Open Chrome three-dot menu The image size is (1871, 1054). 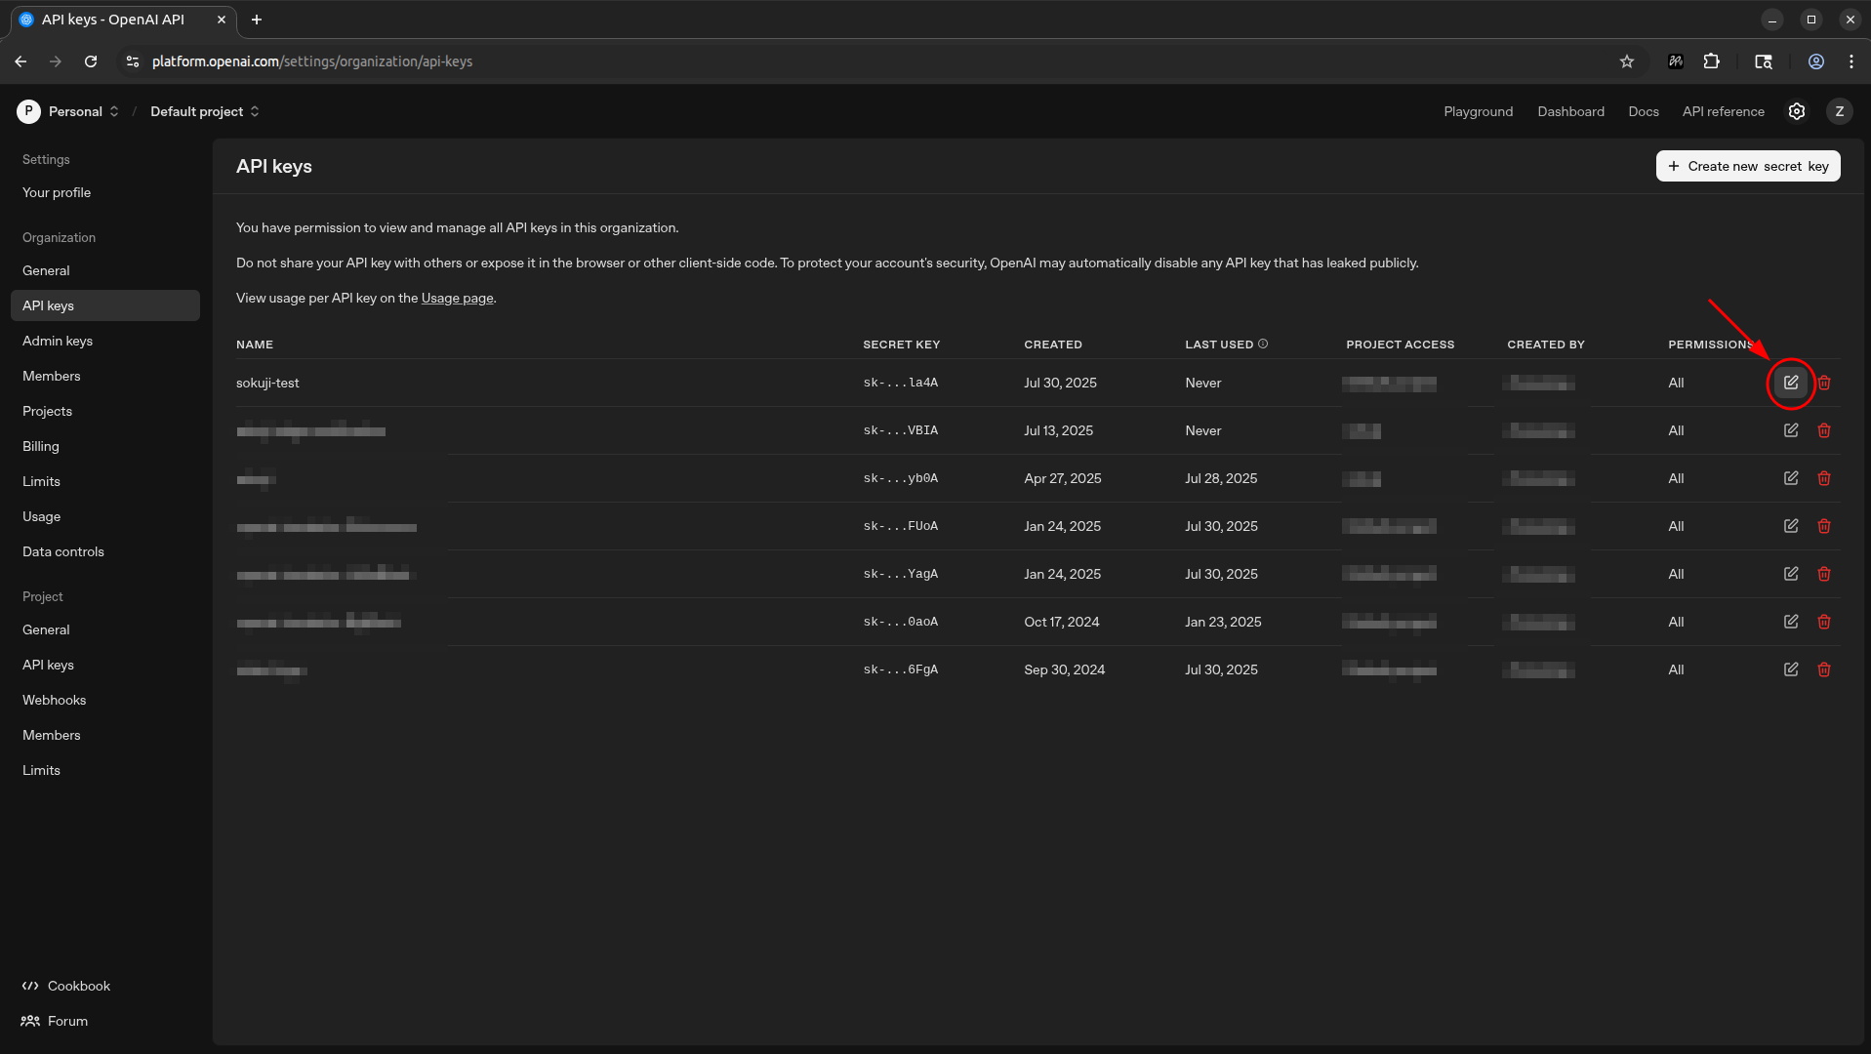click(1851, 61)
